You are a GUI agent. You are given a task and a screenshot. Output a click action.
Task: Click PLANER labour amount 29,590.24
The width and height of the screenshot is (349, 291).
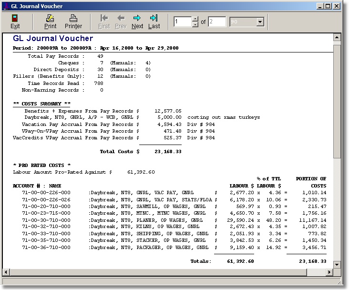point(240,220)
